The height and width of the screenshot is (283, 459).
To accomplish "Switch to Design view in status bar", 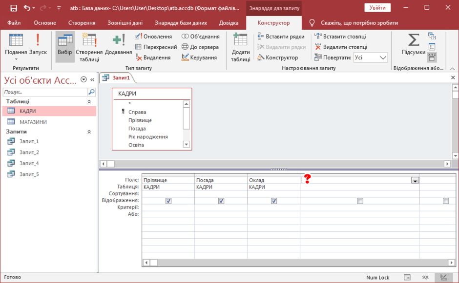I will (444, 277).
